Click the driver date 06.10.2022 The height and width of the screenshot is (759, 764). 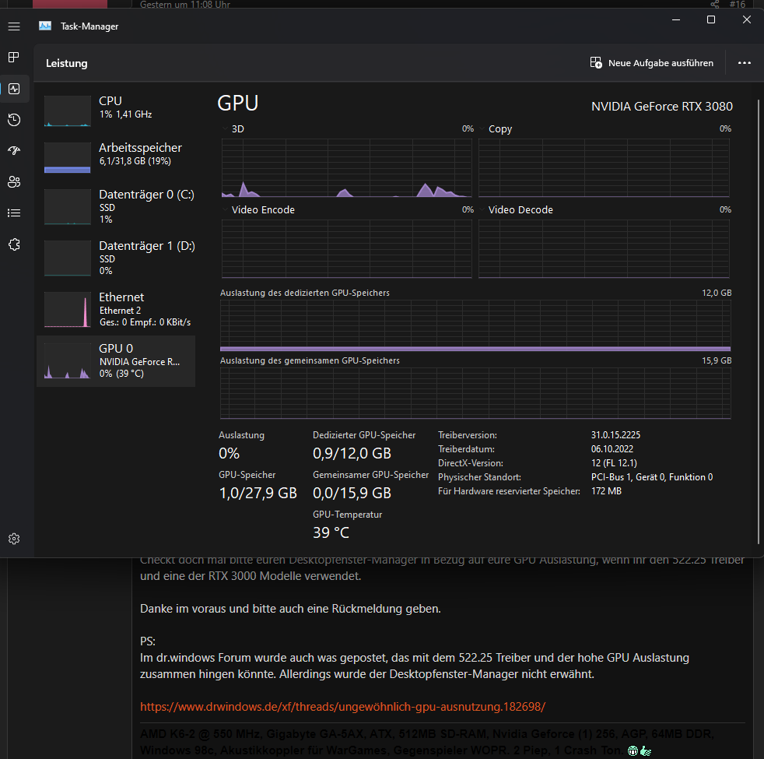point(612,449)
